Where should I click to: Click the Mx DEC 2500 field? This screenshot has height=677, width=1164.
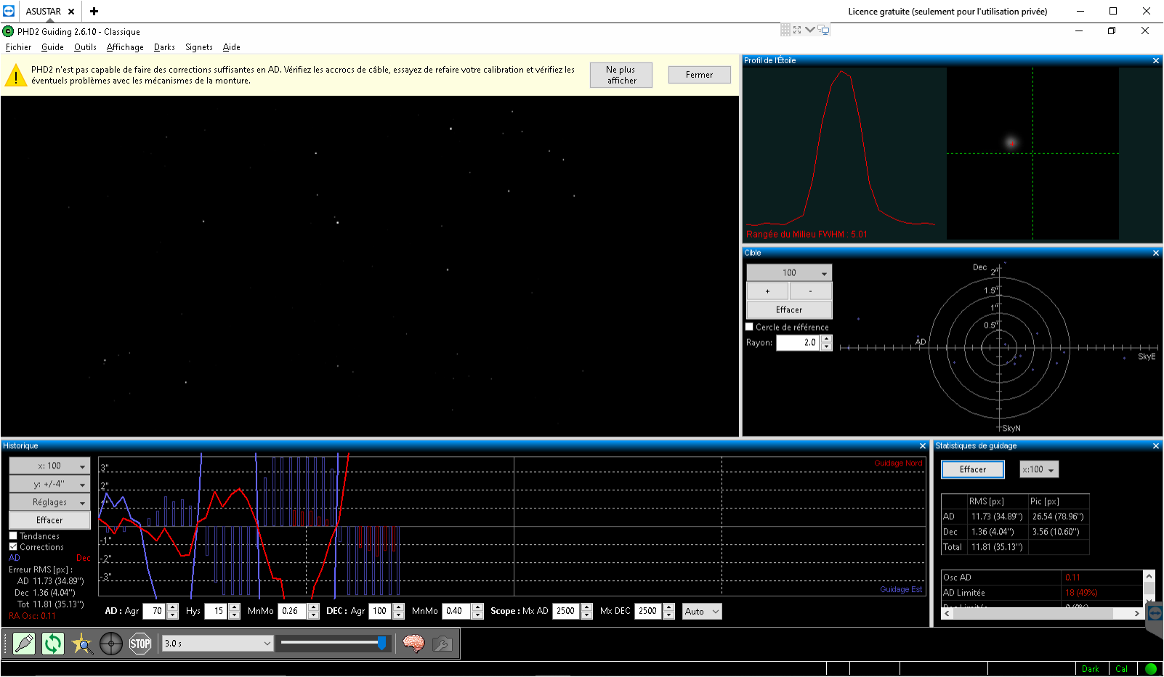pos(649,612)
